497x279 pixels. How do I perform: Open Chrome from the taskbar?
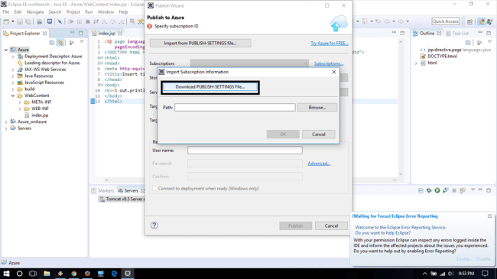[x=73, y=274]
